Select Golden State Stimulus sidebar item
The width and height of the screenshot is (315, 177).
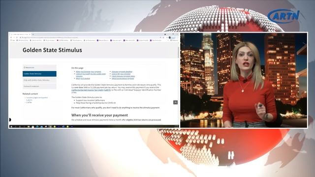[39, 74]
